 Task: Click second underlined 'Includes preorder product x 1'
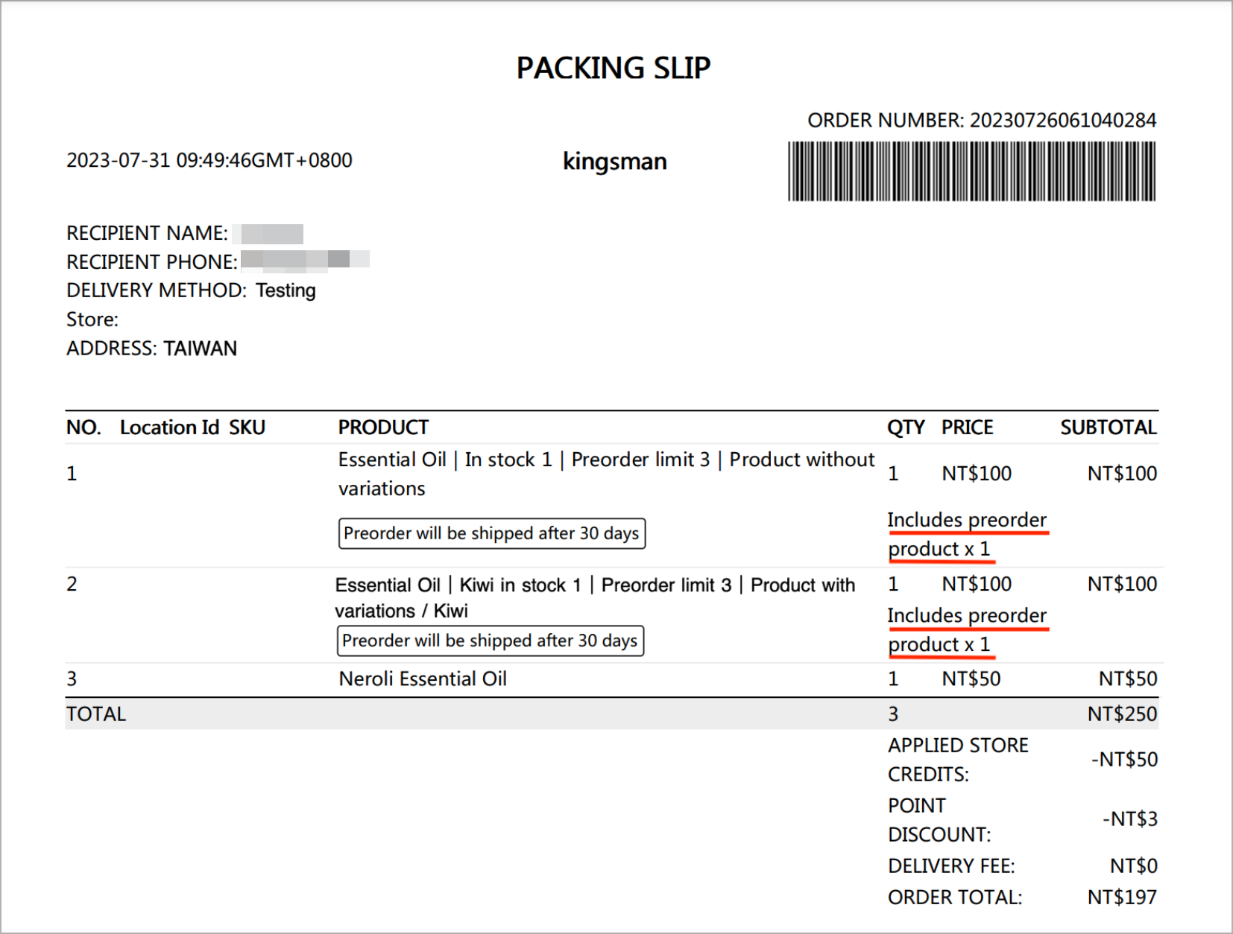(968, 630)
